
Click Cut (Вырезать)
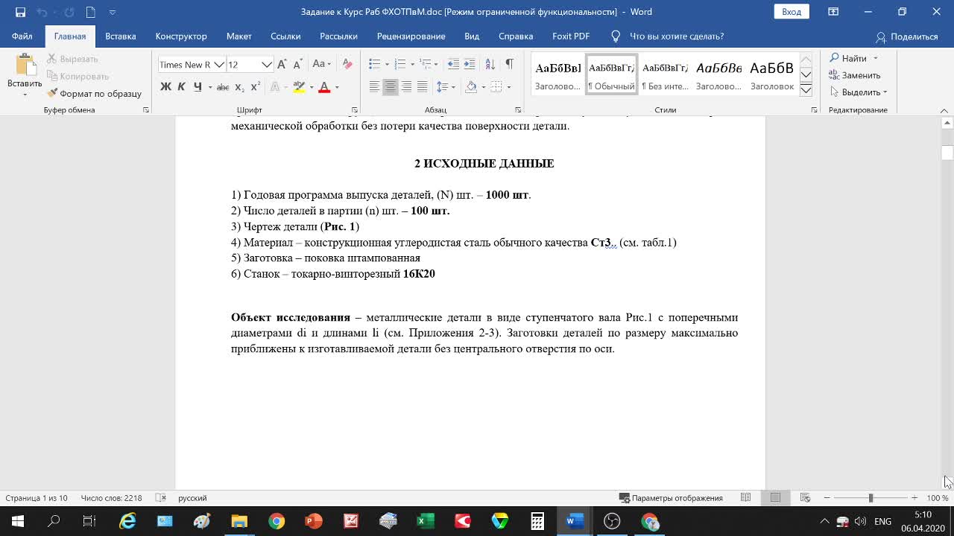point(72,59)
